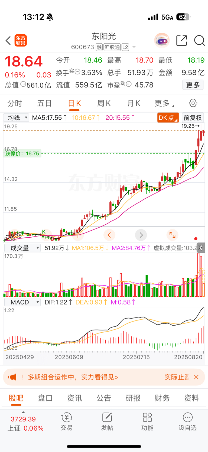Tap 更多 button for more quotes
The image size is (208, 452).
click(x=193, y=85)
